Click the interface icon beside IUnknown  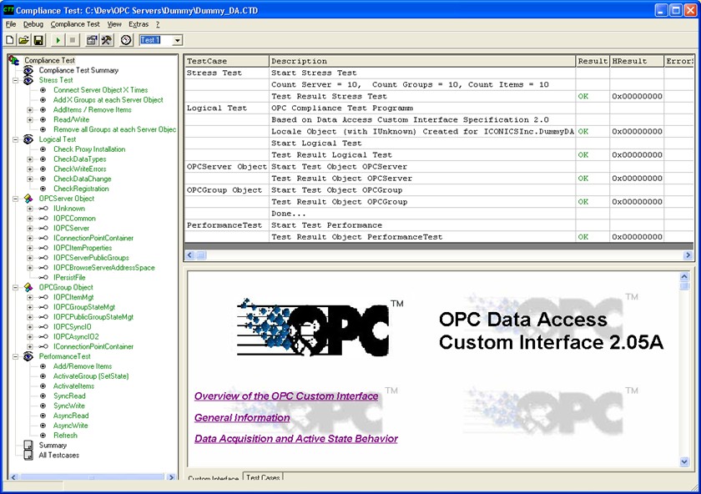point(43,209)
